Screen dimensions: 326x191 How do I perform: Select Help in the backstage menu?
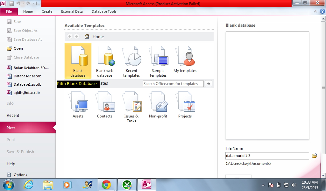[11, 164]
